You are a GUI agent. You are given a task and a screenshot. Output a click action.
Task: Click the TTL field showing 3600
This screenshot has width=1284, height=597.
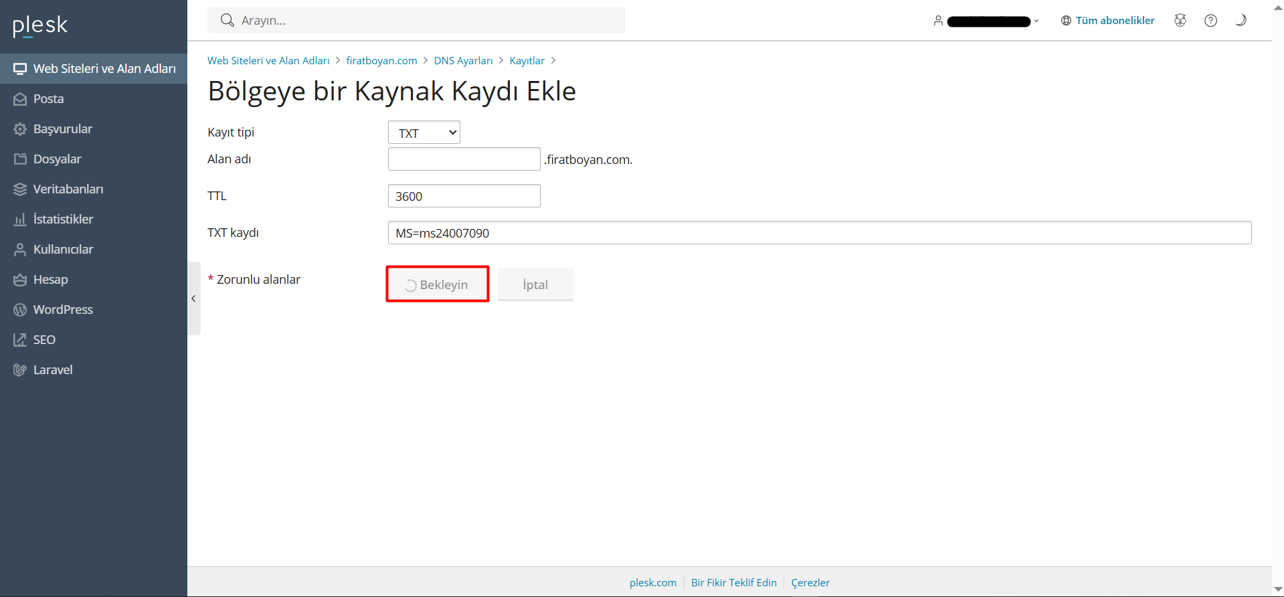(464, 196)
